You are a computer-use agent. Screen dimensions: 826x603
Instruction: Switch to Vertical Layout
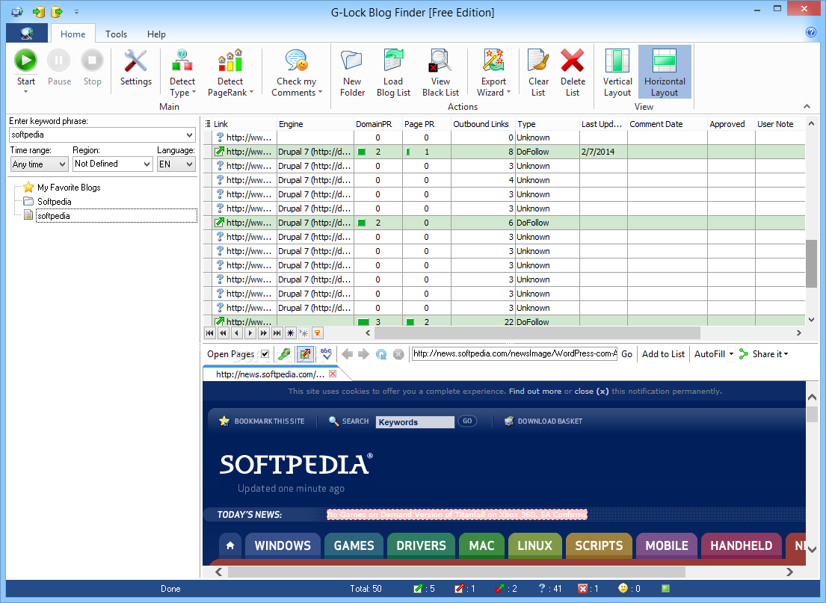pyautogui.click(x=617, y=72)
